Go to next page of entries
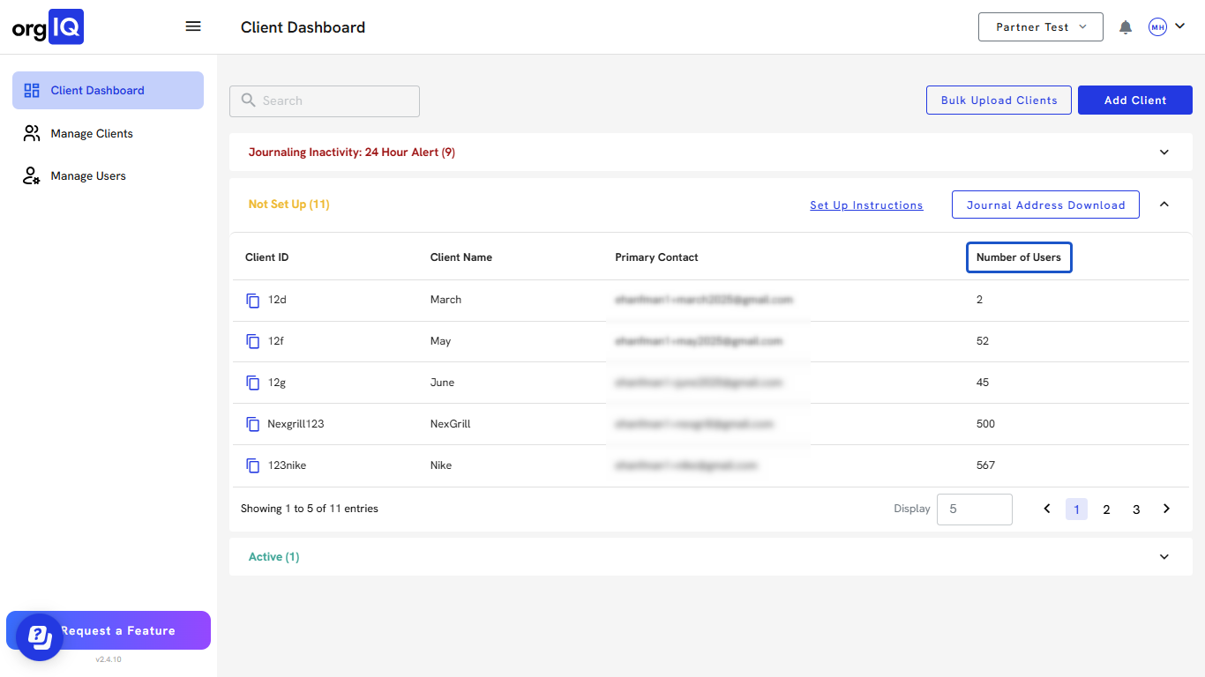Viewport: 1205px width, 677px height. [x=1166, y=509]
